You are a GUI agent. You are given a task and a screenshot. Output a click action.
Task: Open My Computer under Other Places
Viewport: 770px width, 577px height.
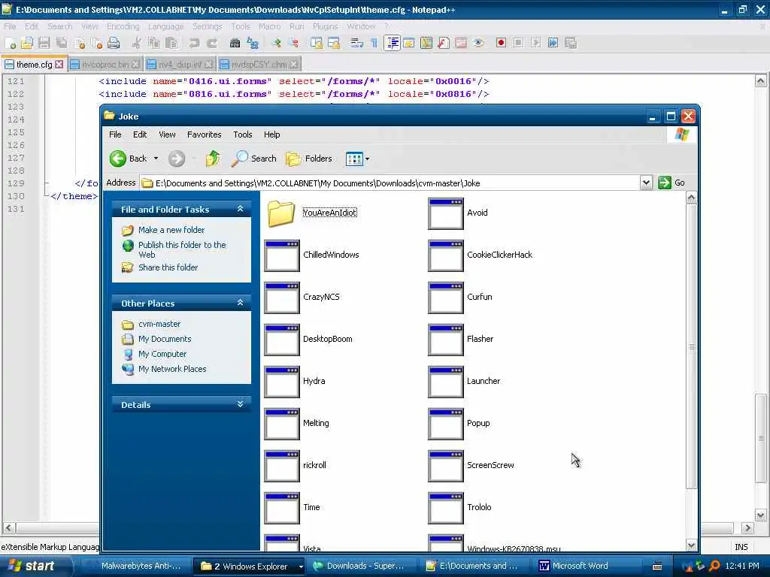162,354
